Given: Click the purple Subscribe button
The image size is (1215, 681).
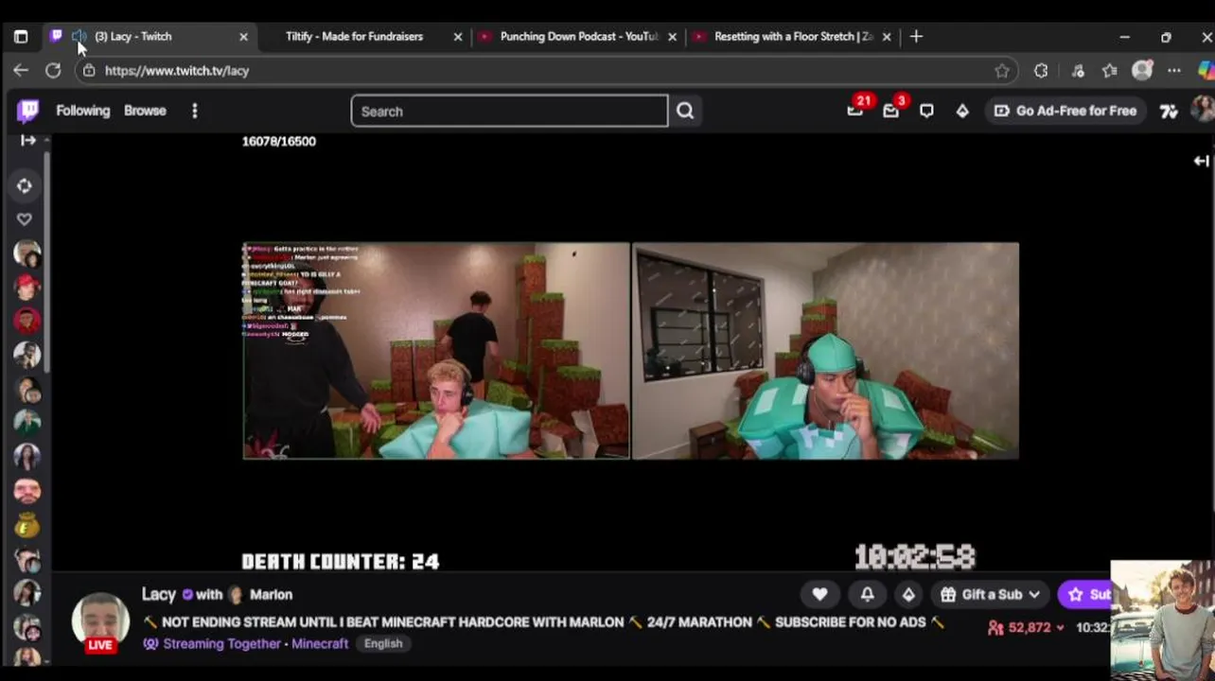Looking at the screenshot, I should (x=1086, y=594).
